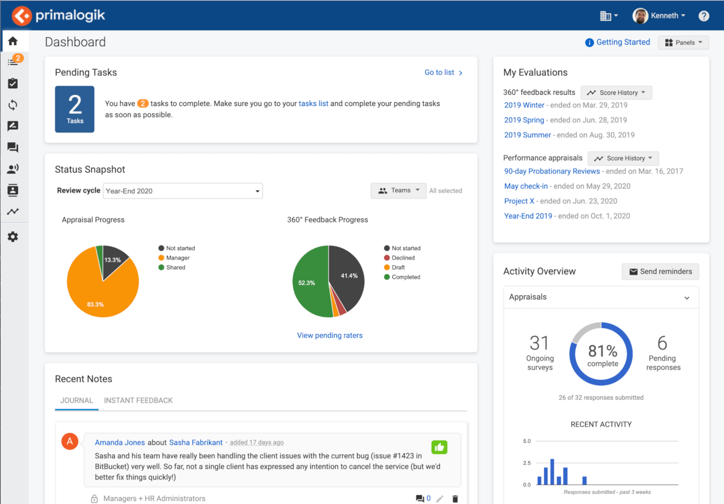724x504 pixels.
Task: Click the help question mark icon
Action: pyautogui.click(x=704, y=16)
